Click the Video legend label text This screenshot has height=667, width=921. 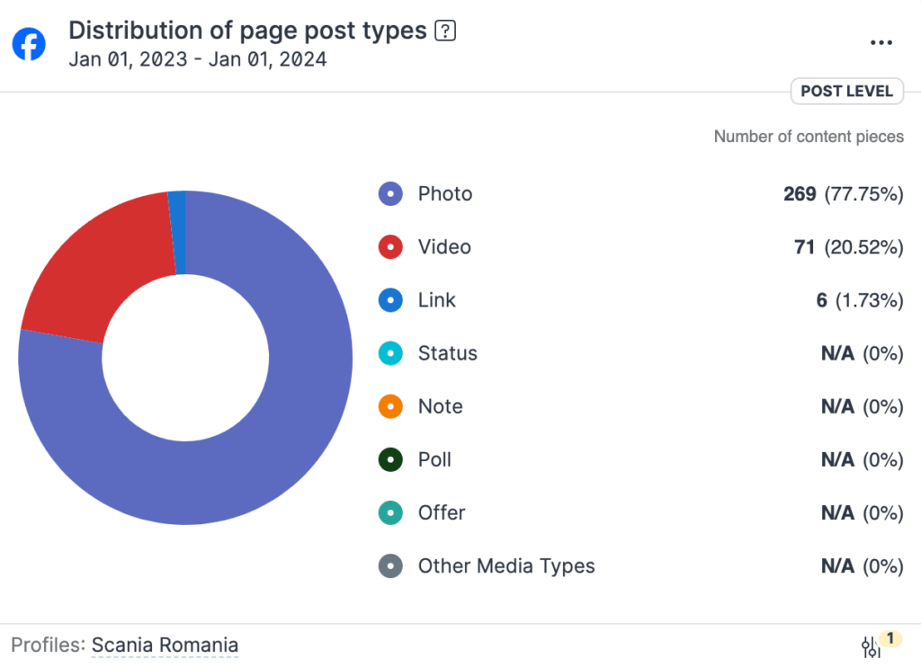tap(443, 246)
